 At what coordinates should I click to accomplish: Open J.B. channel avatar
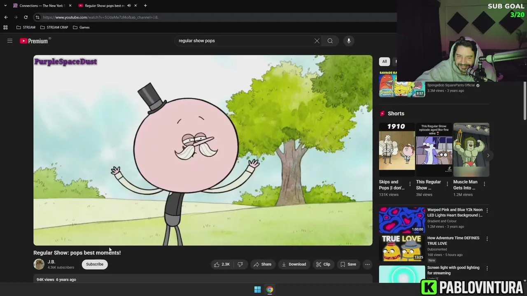39,264
